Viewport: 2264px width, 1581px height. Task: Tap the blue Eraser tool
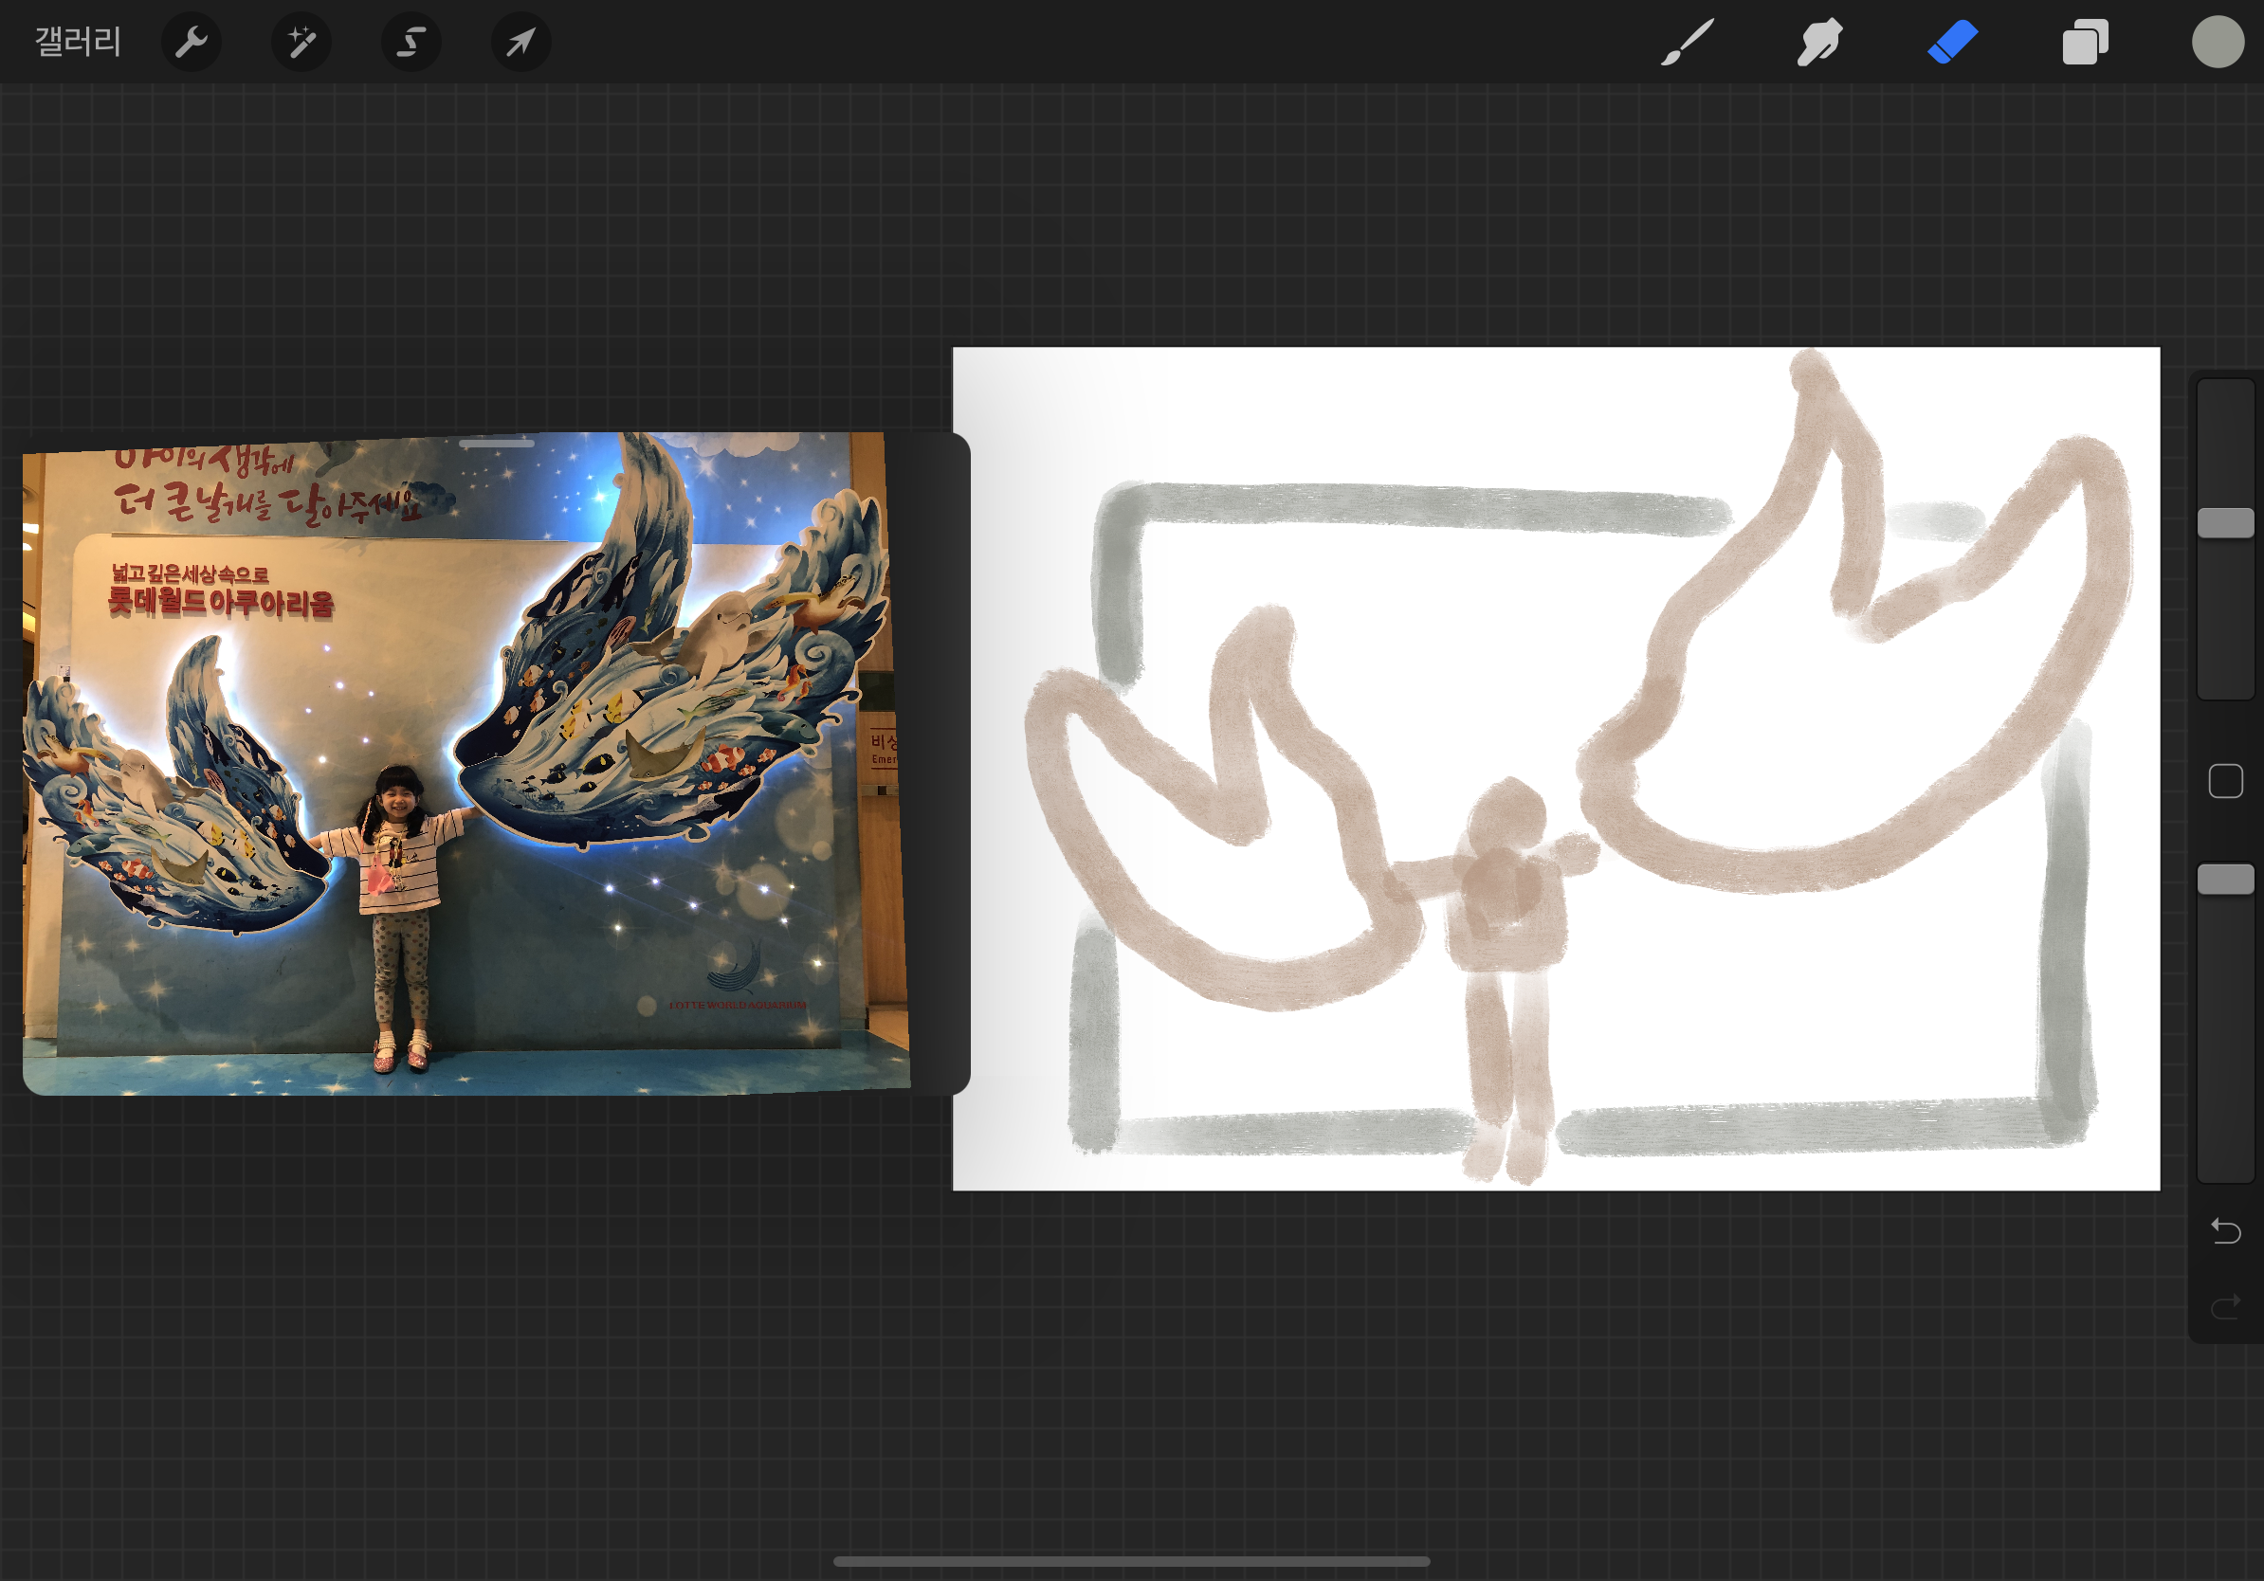pyautogui.click(x=1952, y=43)
